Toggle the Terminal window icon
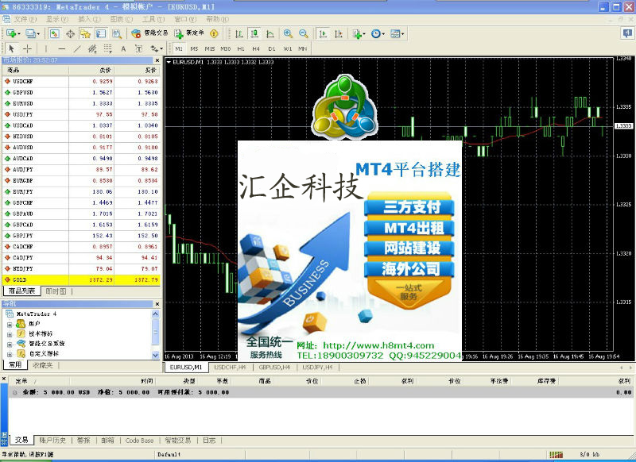This screenshot has width=636, height=462. tap(101, 33)
